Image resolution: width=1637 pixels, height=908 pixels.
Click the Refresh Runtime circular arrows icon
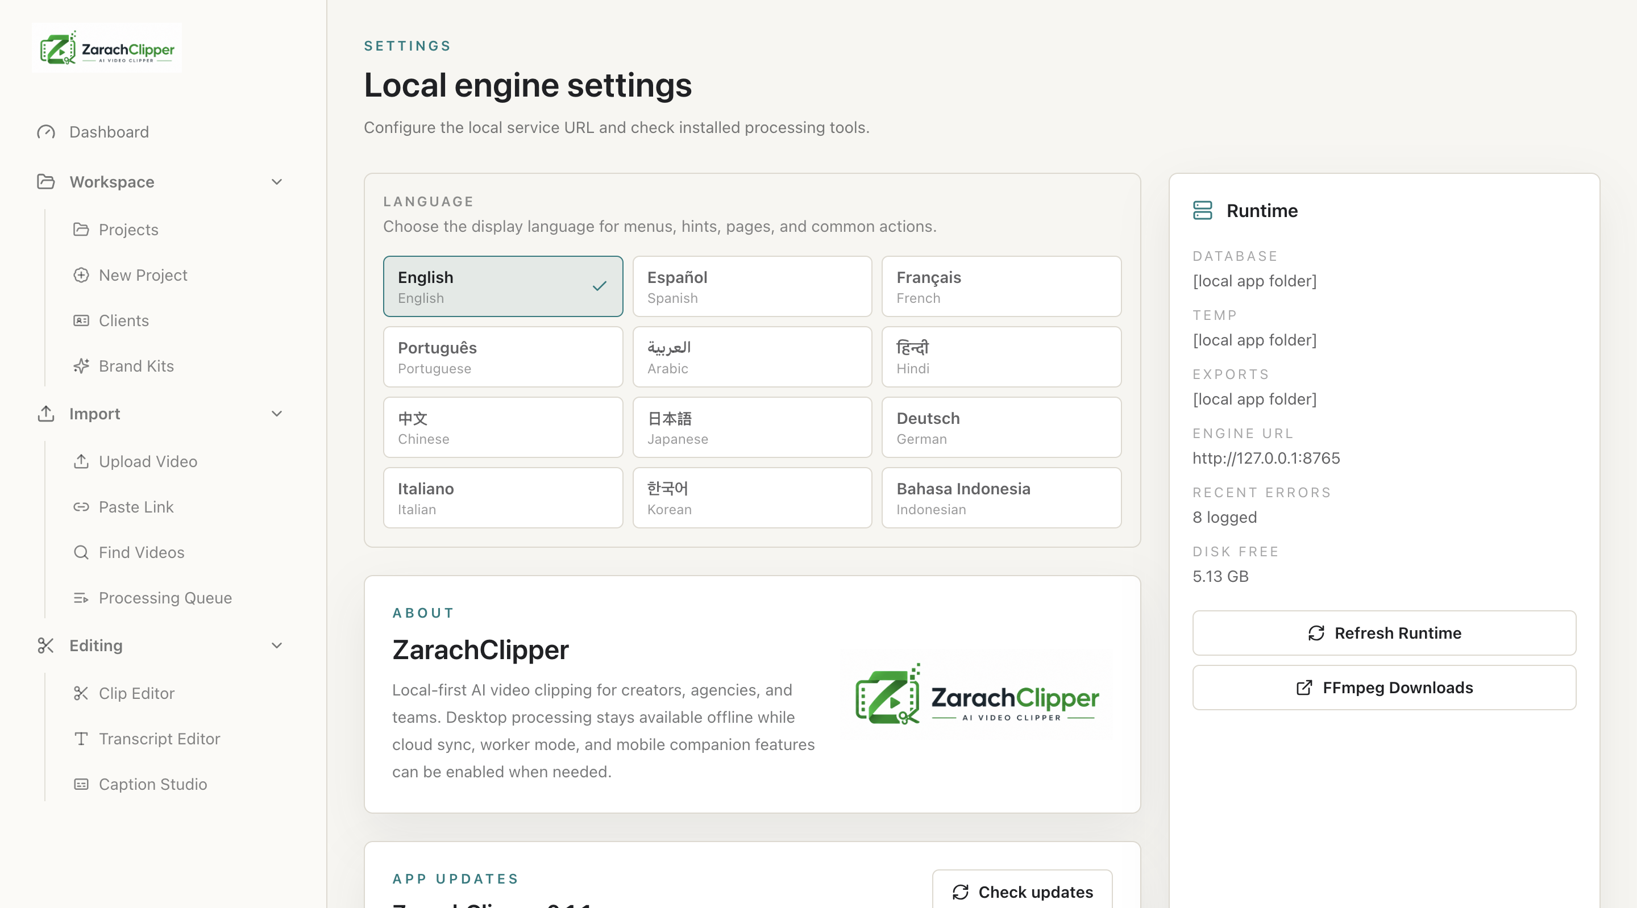click(1316, 633)
